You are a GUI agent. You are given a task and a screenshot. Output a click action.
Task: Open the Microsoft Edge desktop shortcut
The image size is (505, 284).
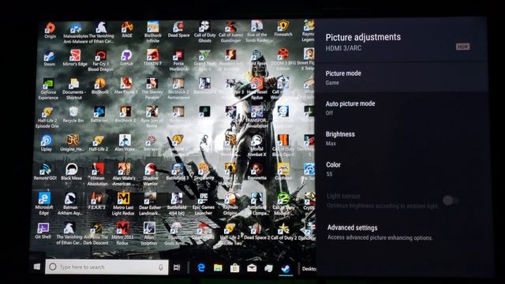[x=44, y=204]
